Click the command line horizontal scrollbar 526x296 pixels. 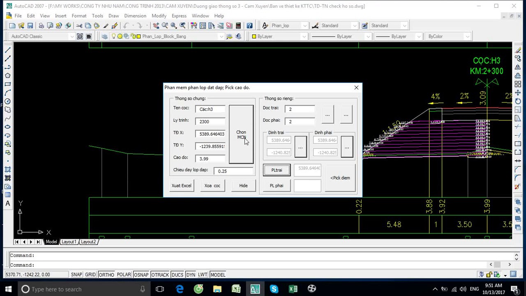[x=500, y=264]
